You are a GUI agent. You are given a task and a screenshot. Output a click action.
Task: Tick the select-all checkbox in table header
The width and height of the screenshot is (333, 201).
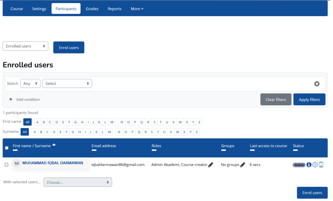[6, 148]
